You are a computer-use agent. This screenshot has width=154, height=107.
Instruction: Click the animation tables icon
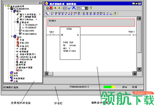[12, 78]
